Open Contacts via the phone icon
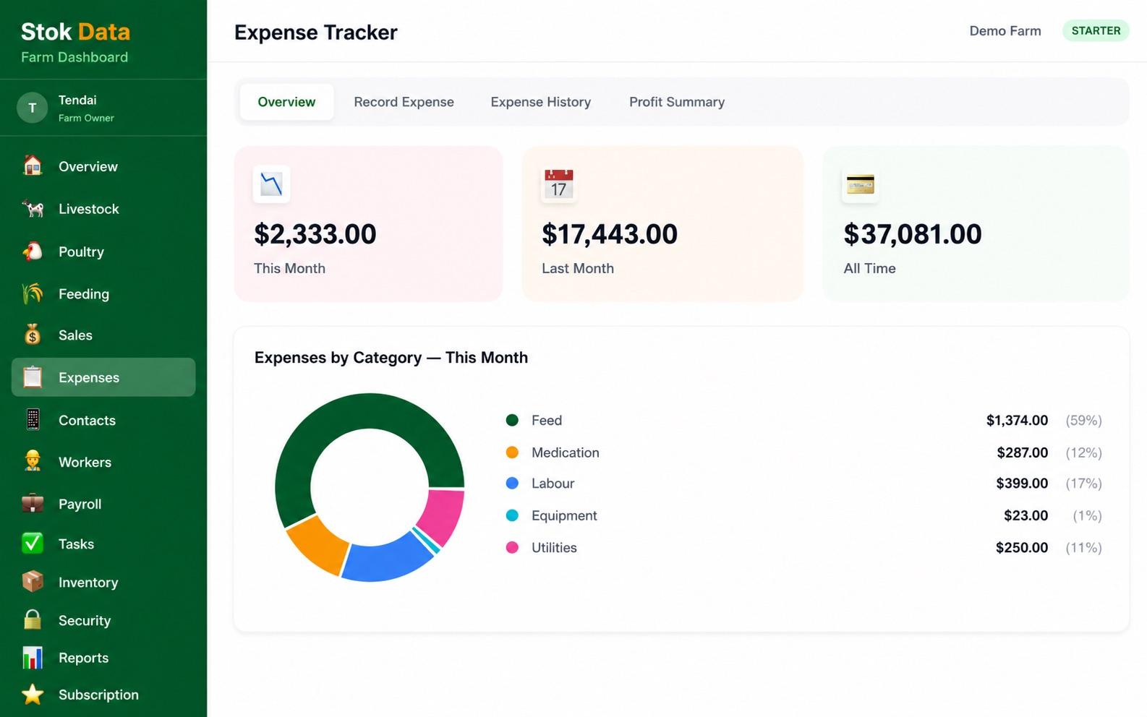The width and height of the screenshot is (1147, 717). (33, 419)
